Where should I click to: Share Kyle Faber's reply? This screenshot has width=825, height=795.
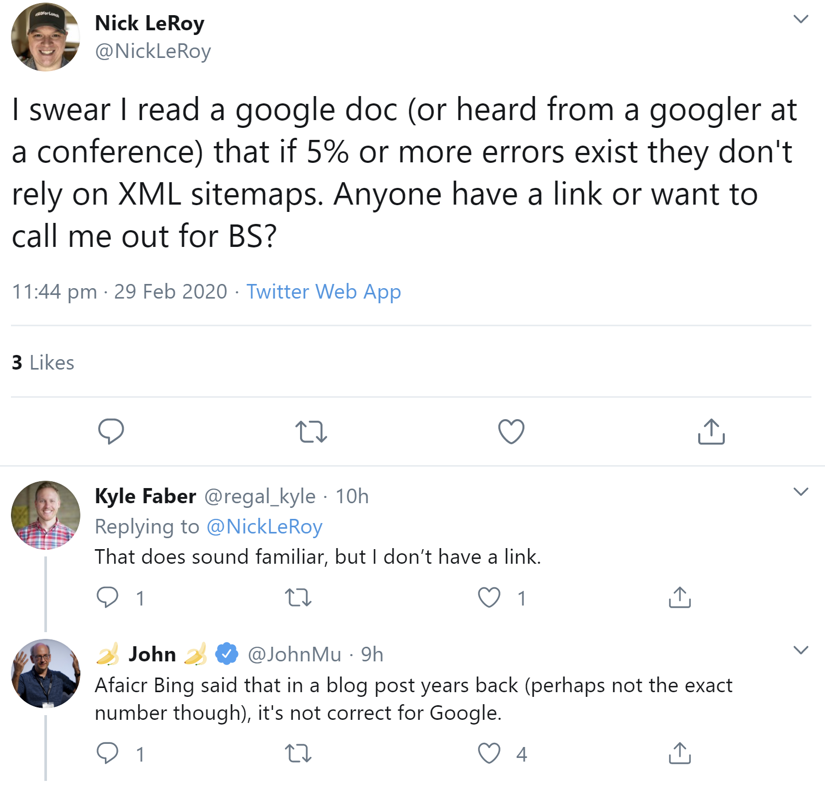pyautogui.click(x=679, y=597)
